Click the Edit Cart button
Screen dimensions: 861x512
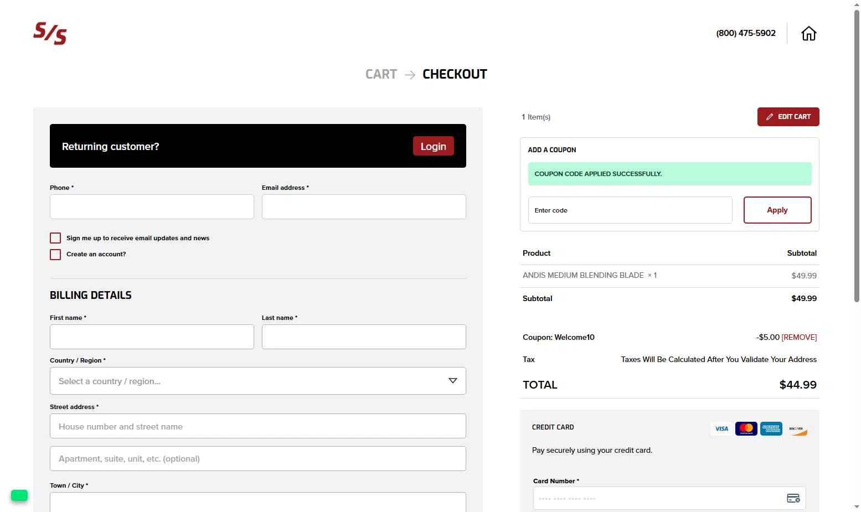[x=788, y=117]
